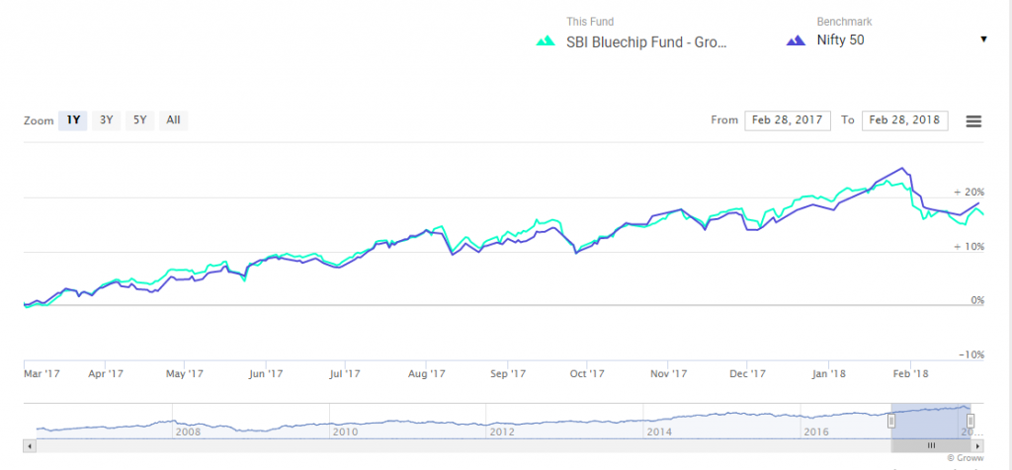The width and height of the screenshot is (1012, 470).
Task: Click the 2010 marker in navigator
Action: tap(345, 431)
